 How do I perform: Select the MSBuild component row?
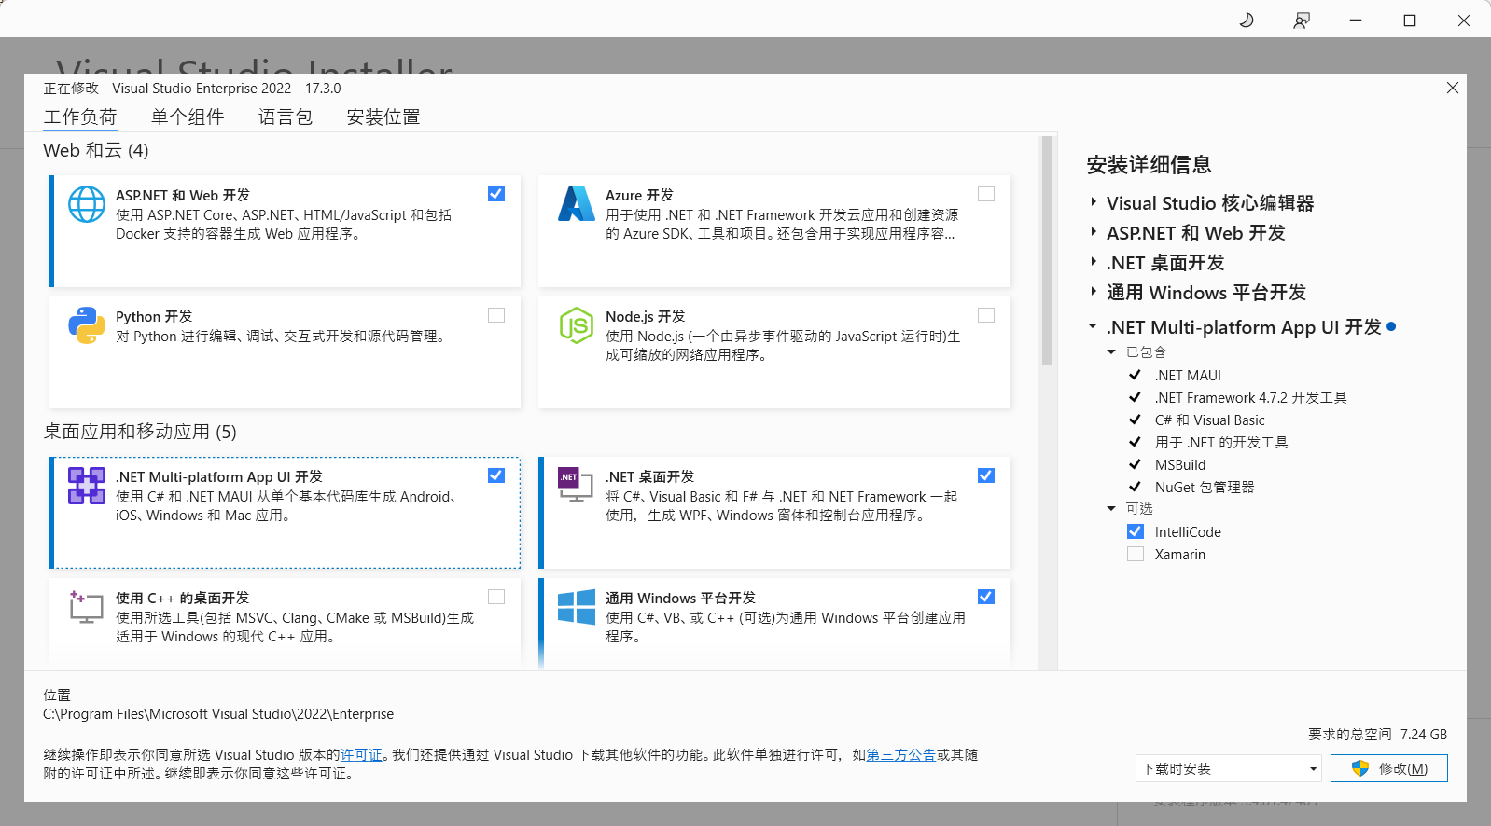click(x=1180, y=464)
